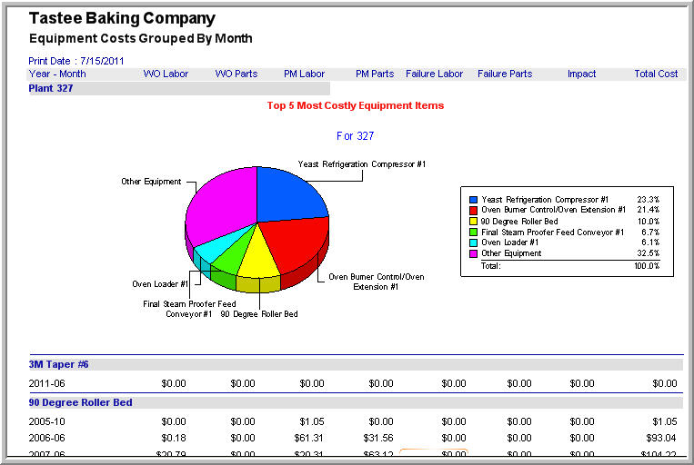Click the Failure Parts column header
The image size is (694, 465).
505,74
